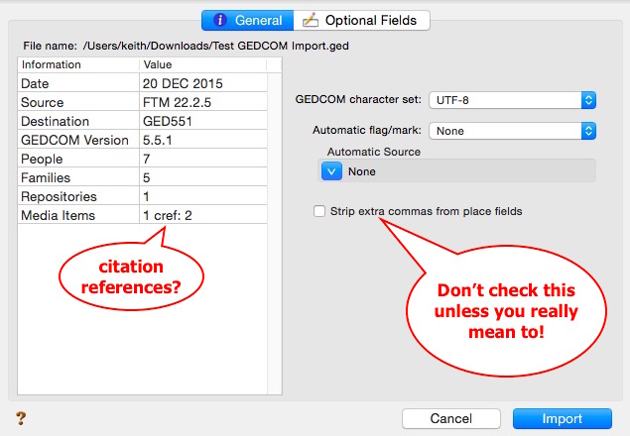
Task: Click the Cancel button
Action: 451,419
